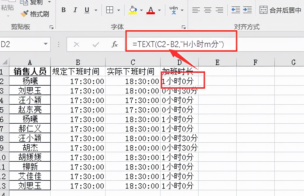Apply red font color
Screen dimensions: 304x196
(x=151, y=10)
